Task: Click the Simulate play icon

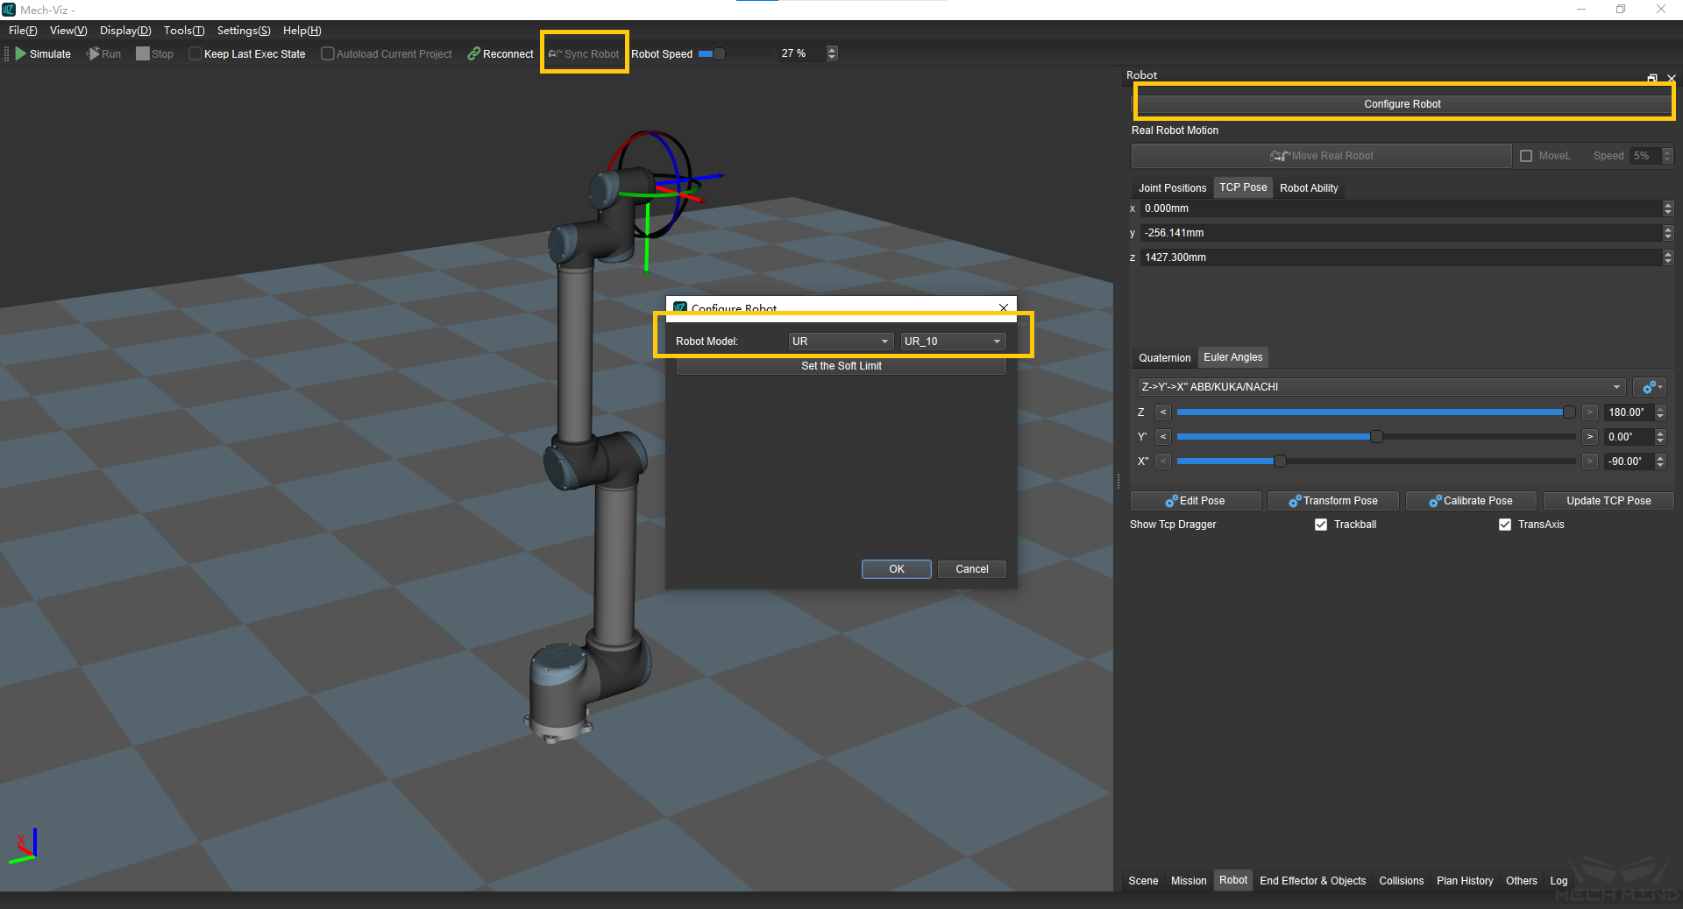Action: tap(21, 54)
